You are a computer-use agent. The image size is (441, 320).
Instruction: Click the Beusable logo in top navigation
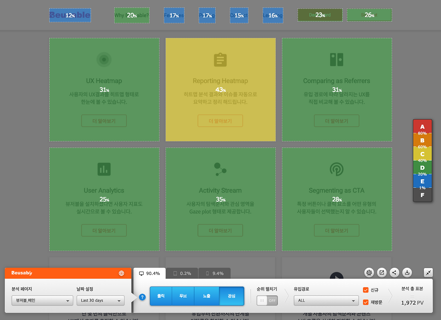(70, 15)
